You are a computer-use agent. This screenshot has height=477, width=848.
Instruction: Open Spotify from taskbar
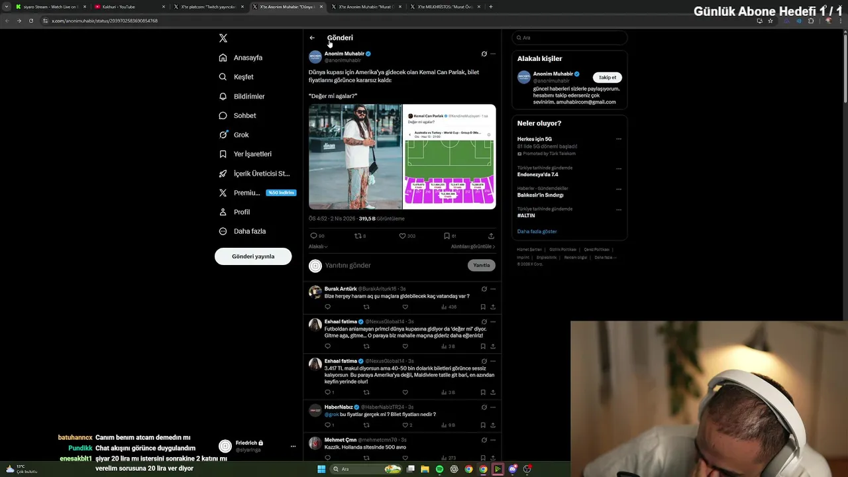[440, 469]
